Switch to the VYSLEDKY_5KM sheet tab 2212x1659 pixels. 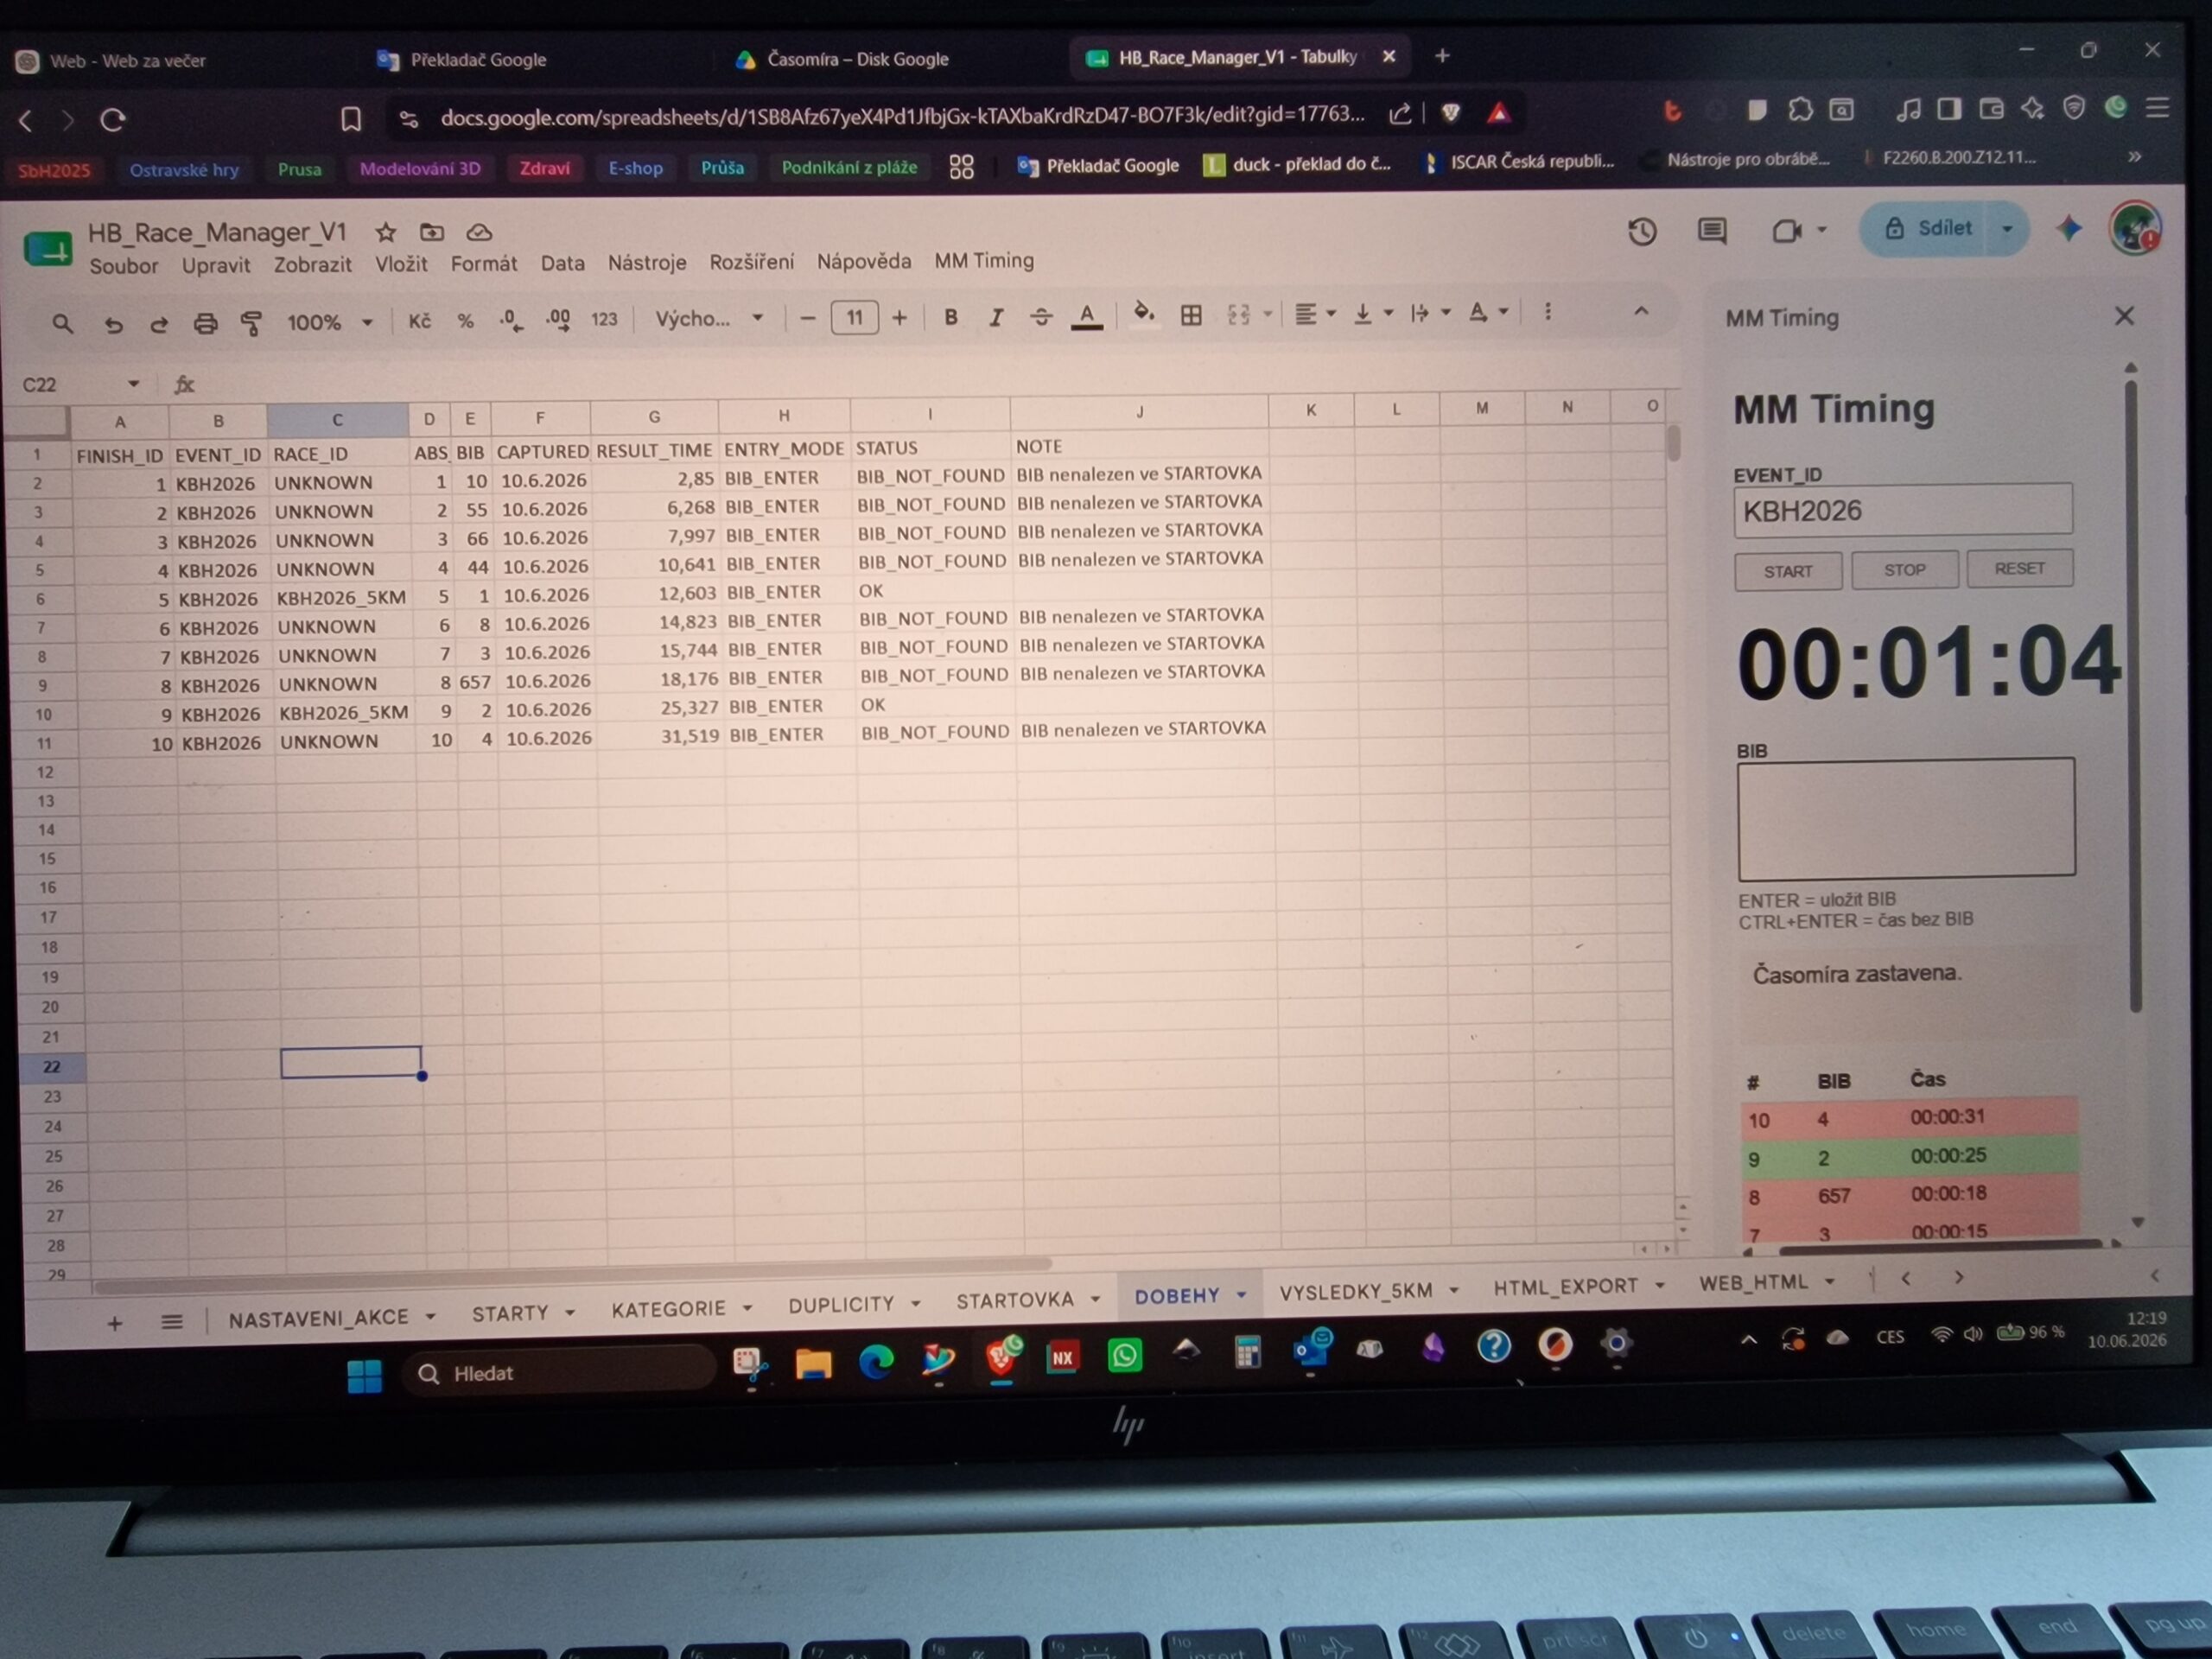click(1356, 1291)
